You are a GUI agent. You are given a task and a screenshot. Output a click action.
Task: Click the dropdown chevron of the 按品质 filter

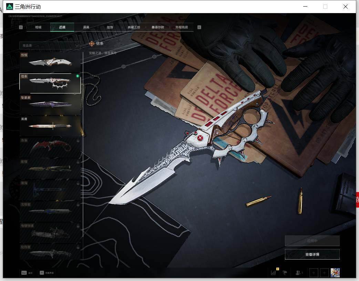click(x=77, y=46)
